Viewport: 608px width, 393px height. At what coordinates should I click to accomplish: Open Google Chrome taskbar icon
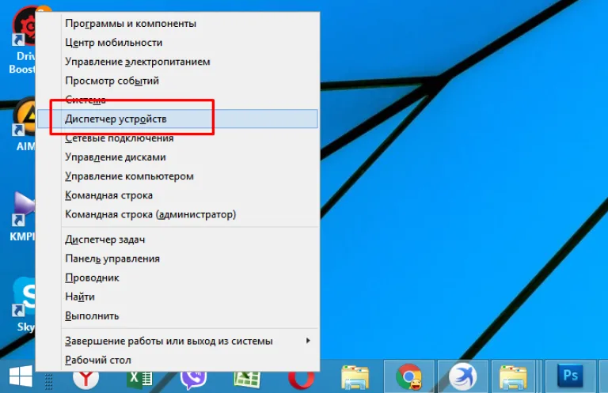pos(408,376)
